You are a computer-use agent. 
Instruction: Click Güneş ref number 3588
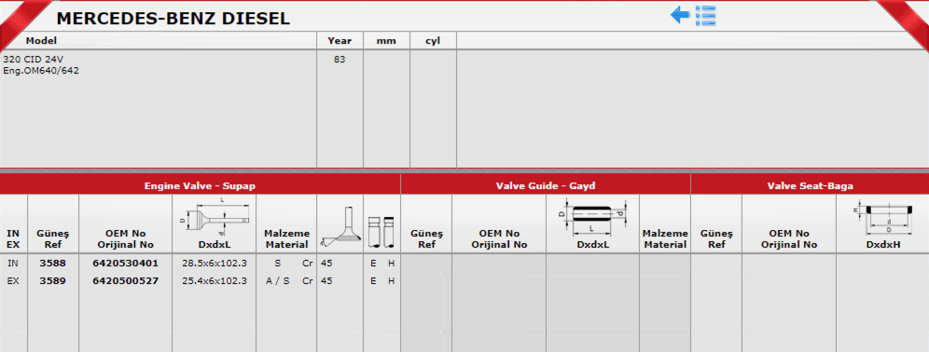tap(53, 264)
